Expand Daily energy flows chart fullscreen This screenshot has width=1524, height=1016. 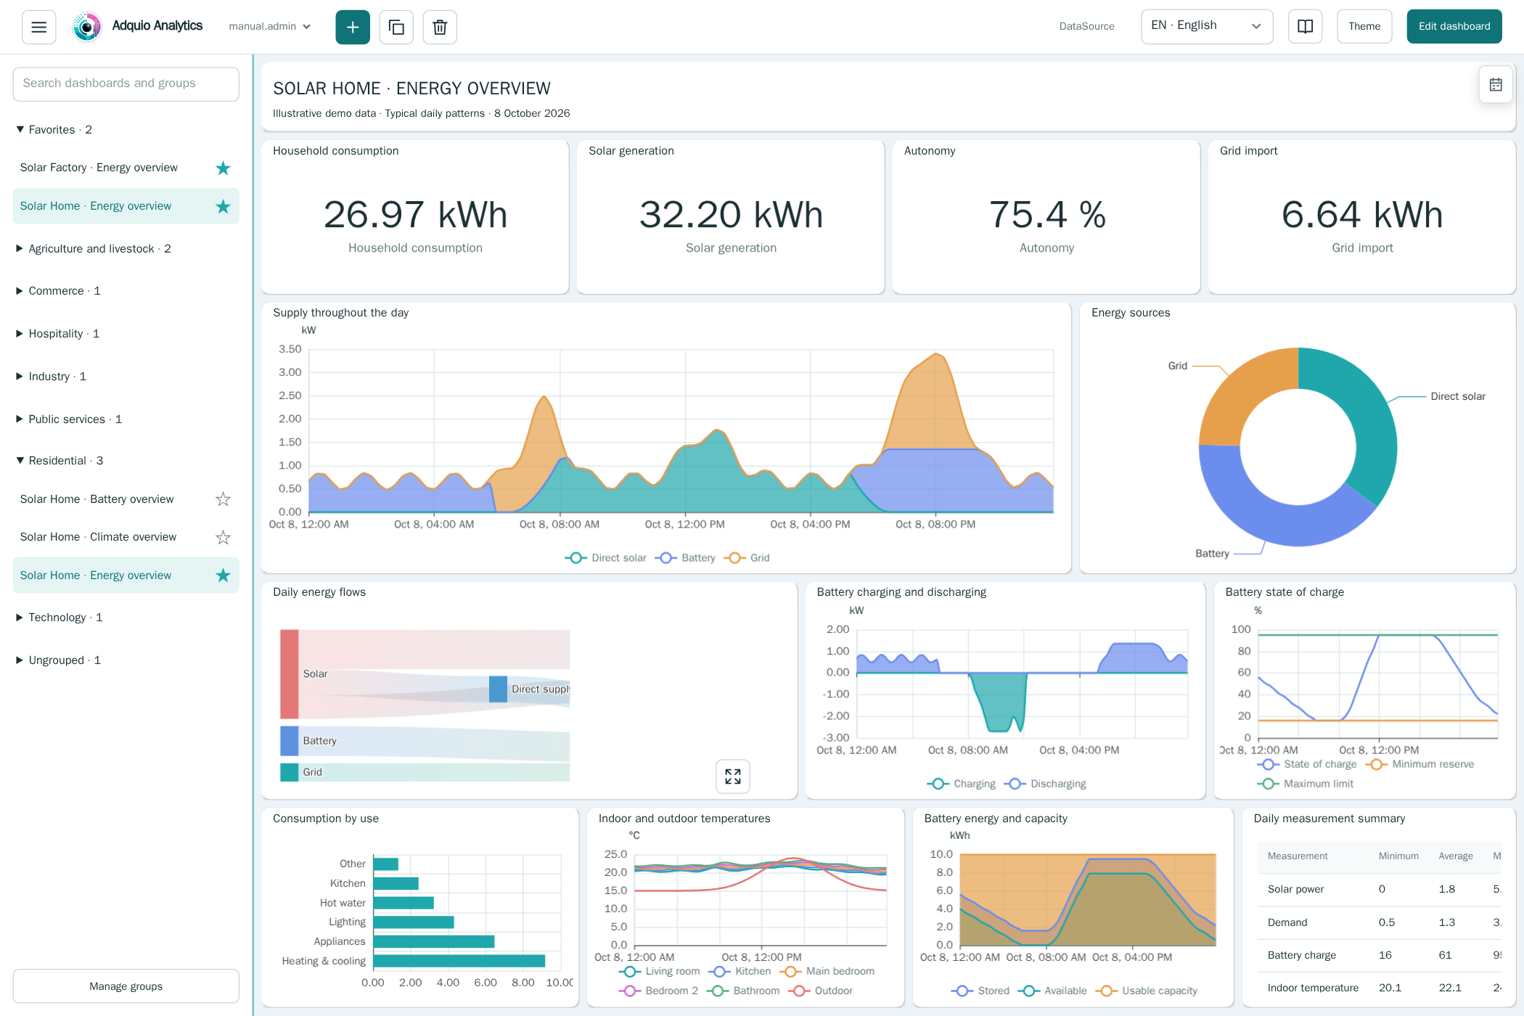tap(733, 777)
